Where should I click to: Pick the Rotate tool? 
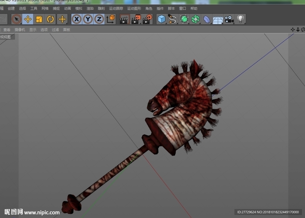pyautogui.click(x=50, y=19)
